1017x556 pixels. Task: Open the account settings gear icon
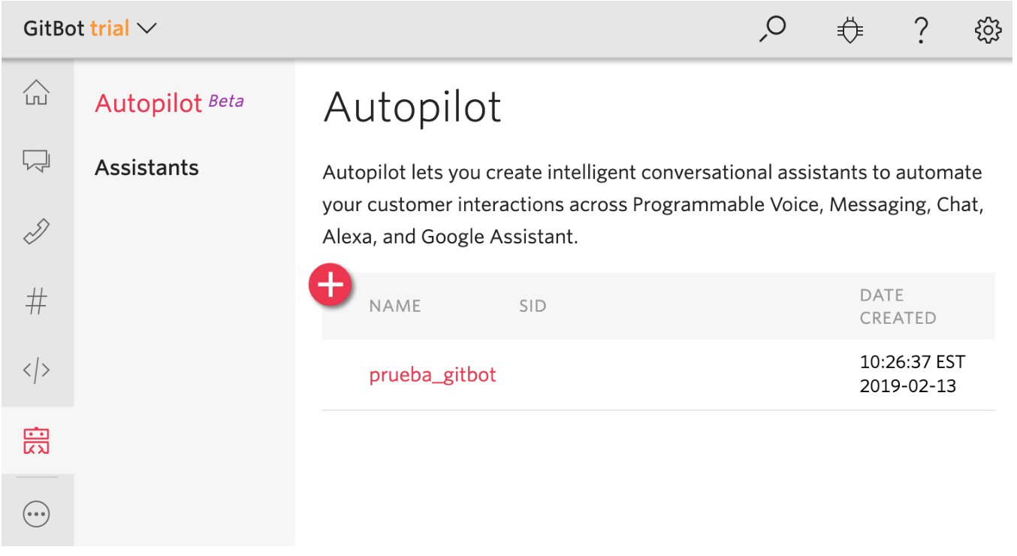[x=988, y=29]
